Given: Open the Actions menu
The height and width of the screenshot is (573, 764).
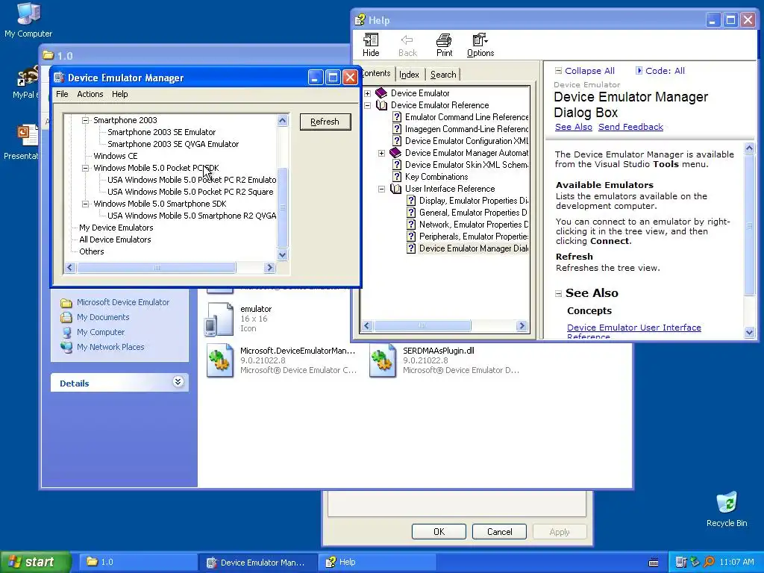Looking at the screenshot, I should pos(90,94).
